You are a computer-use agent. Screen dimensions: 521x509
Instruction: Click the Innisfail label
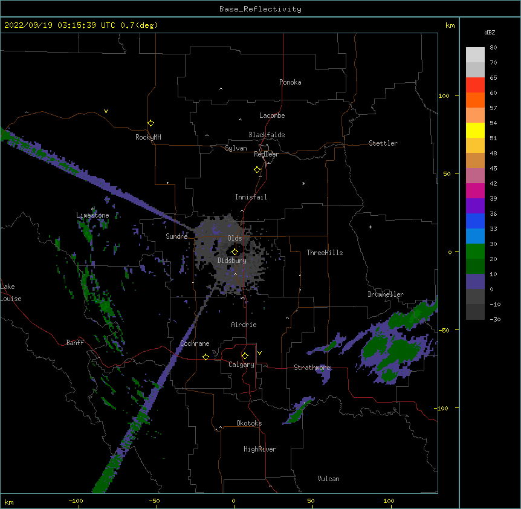(x=251, y=197)
